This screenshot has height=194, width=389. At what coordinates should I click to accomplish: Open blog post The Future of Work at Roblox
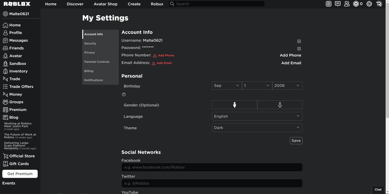[20, 136]
